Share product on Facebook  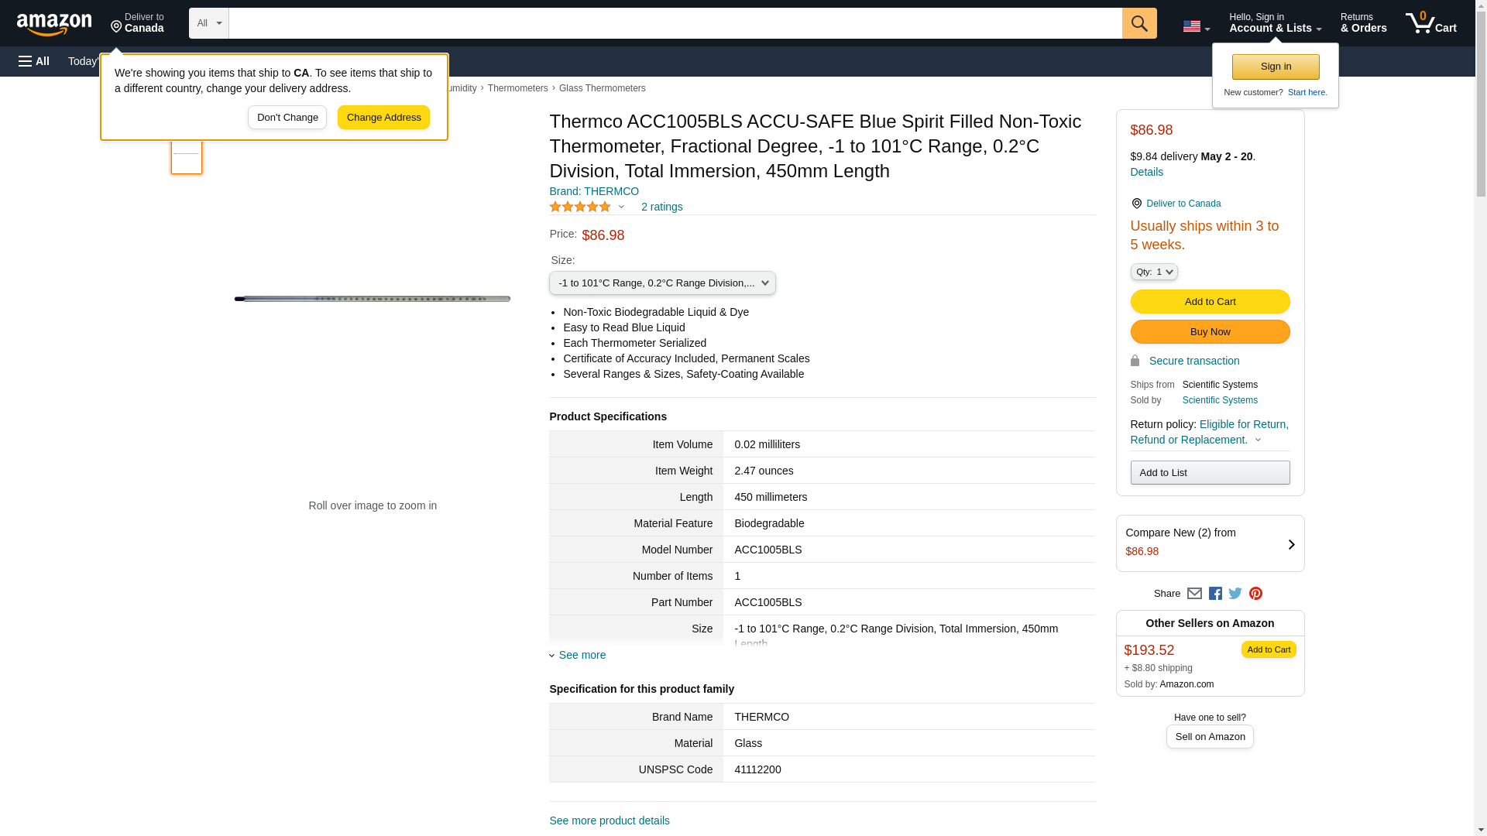pos(1215,594)
